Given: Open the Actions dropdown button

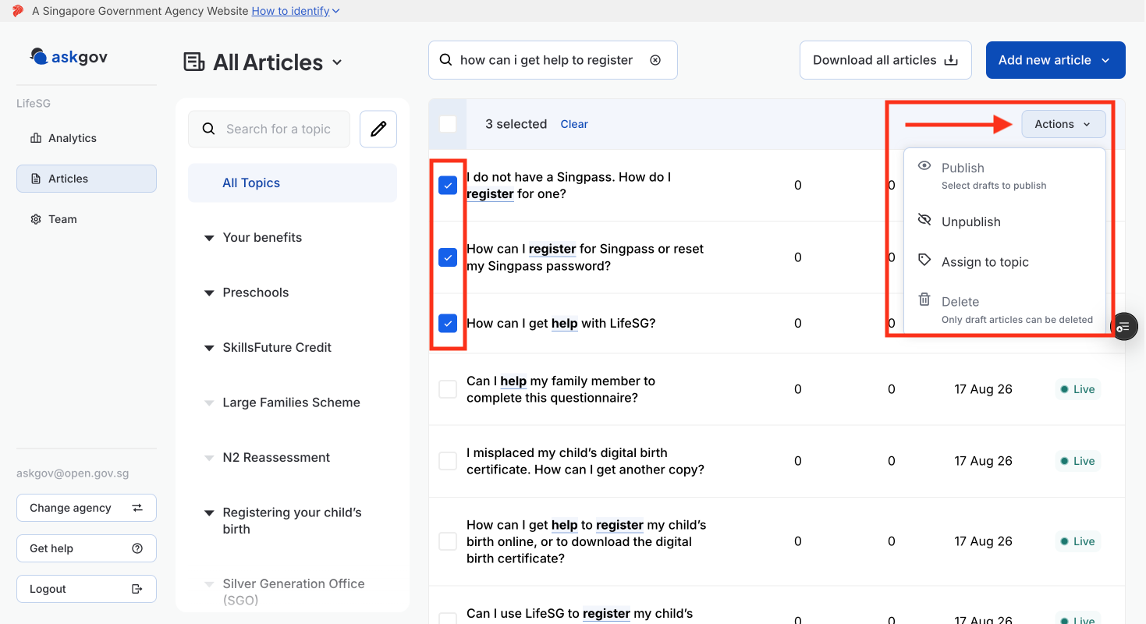Looking at the screenshot, I should [1063, 124].
